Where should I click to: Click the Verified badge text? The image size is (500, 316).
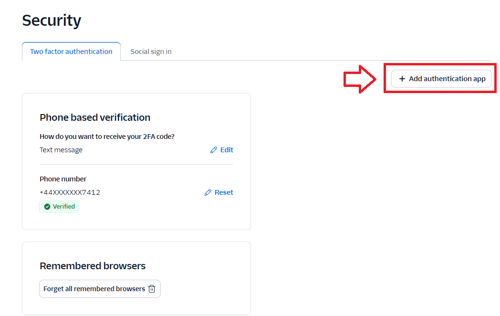tap(64, 207)
